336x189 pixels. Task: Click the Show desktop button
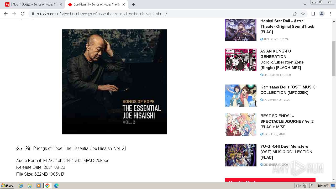(x=333, y=186)
